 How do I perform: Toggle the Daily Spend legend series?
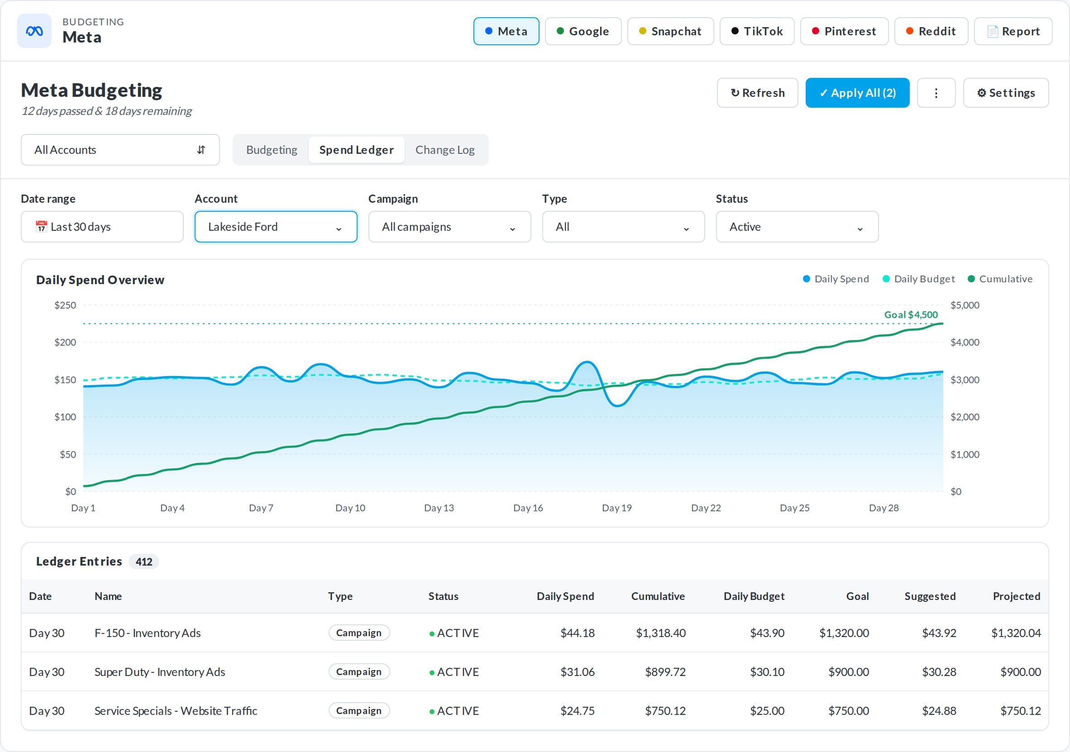point(836,279)
